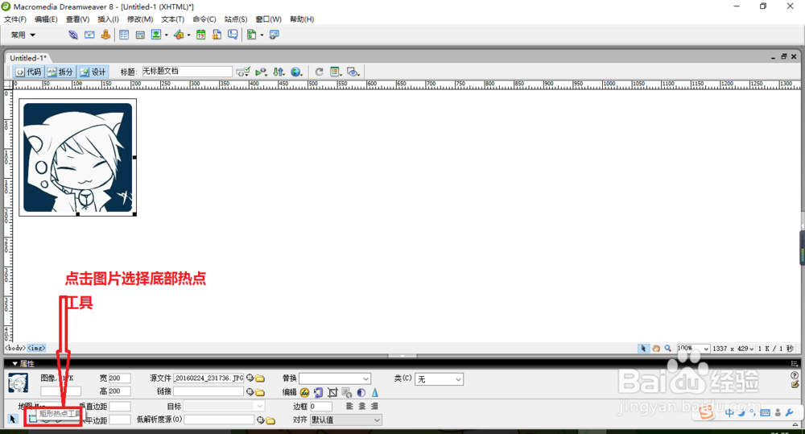Click the Optimize image icon
Viewport: 805px width, 434px height.
click(x=318, y=392)
